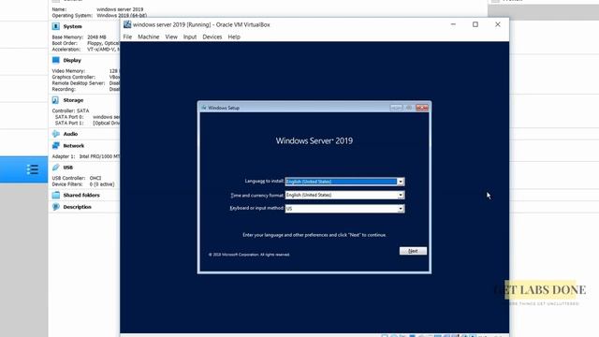Open the Display settings heading link
Image resolution: width=599 pixels, height=337 pixels.
pos(72,60)
